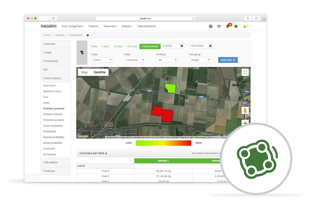The height and width of the screenshot is (213, 315).
Task: Open the help question mark icon
Action: coord(211,26)
